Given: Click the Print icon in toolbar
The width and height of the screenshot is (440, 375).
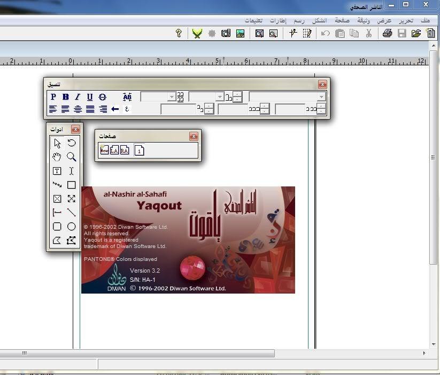Looking at the screenshot, I should 387,33.
